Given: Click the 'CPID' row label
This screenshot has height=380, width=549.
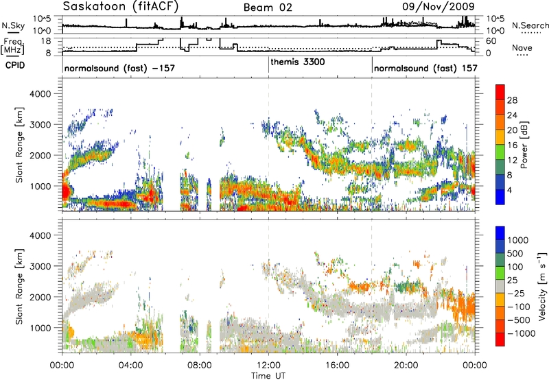Looking at the screenshot, I should pyautogui.click(x=15, y=65).
